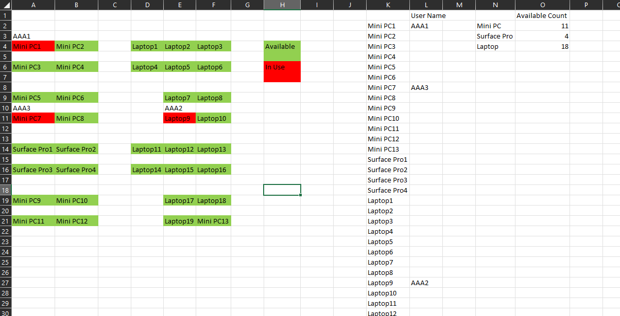Select column A header

pyautogui.click(x=33, y=5)
